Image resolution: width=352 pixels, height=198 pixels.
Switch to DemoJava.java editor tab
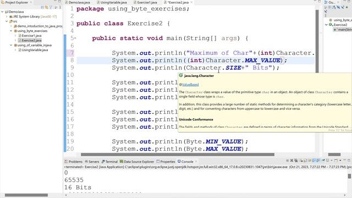[78, 2]
